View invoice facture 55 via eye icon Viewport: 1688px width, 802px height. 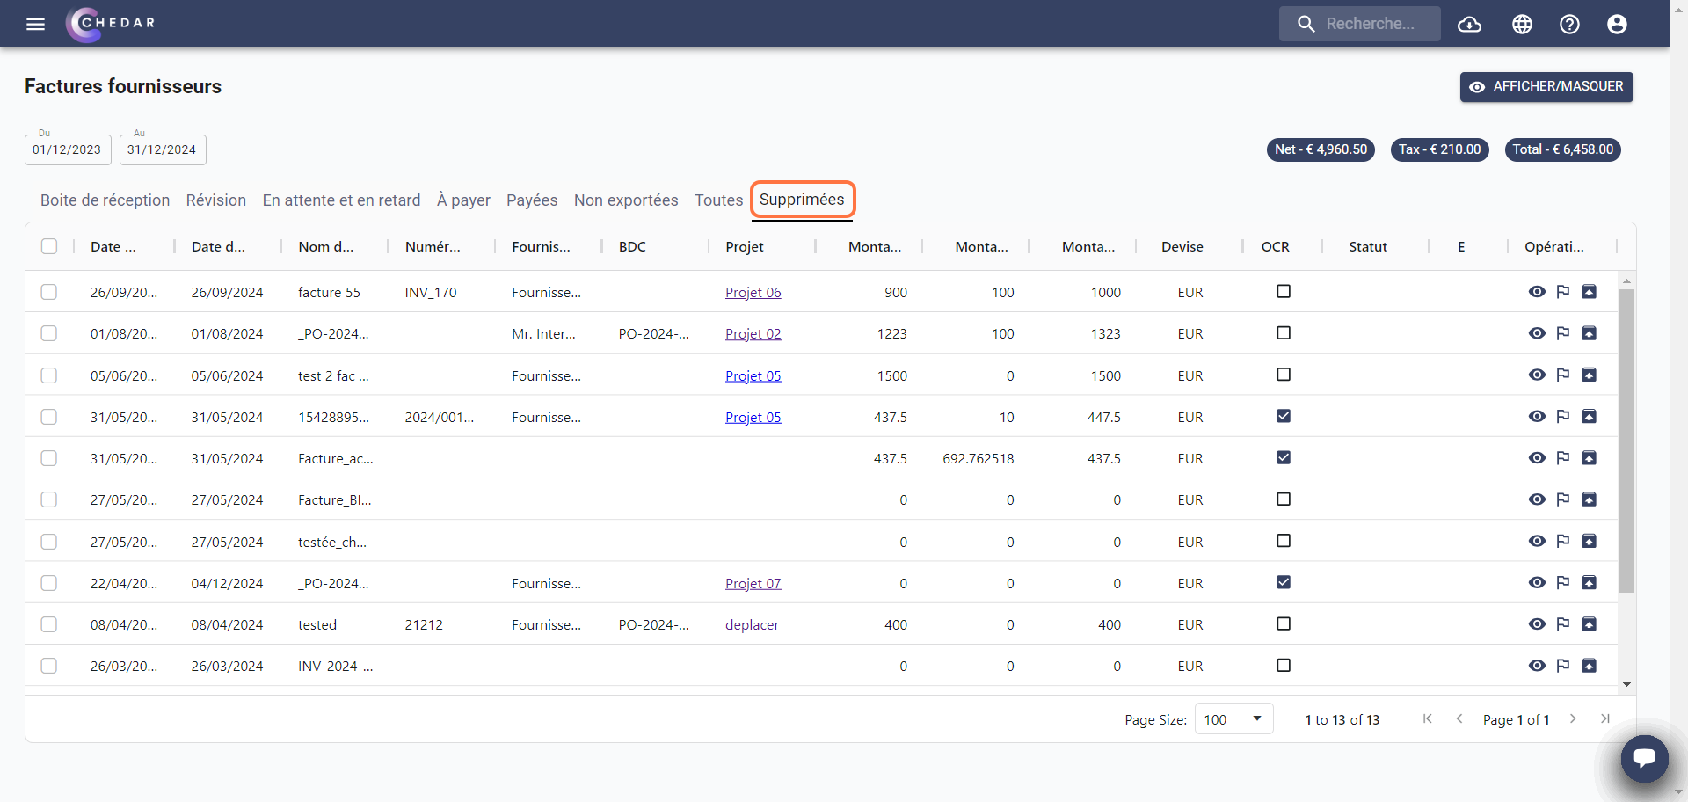pyautogui.click(x=1537, y=292)
